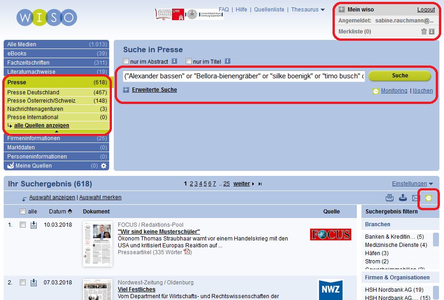Screen dimensions: 444x300
Task: Open Nachrichtenagenturen subcategory
Action: coord(57,109)
